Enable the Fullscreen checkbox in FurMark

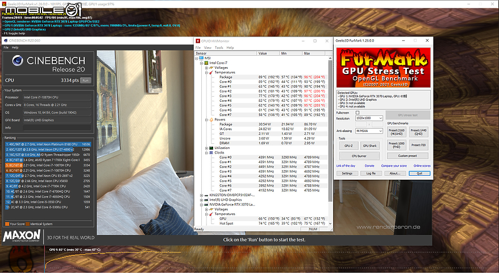click(357, 113)
